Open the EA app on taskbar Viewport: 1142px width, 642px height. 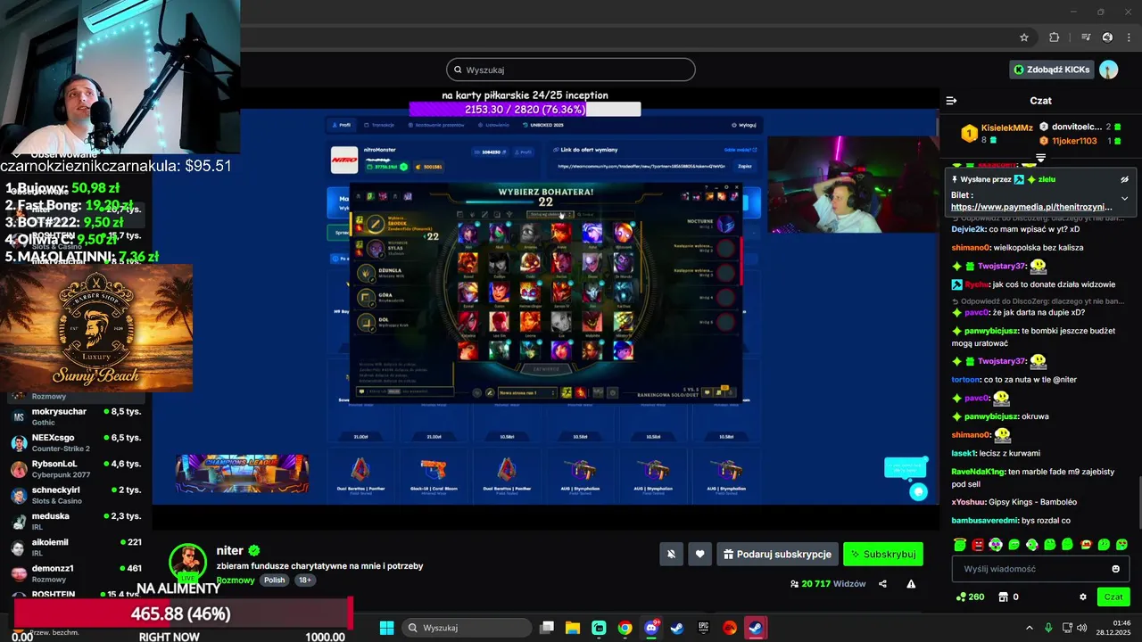730,628
